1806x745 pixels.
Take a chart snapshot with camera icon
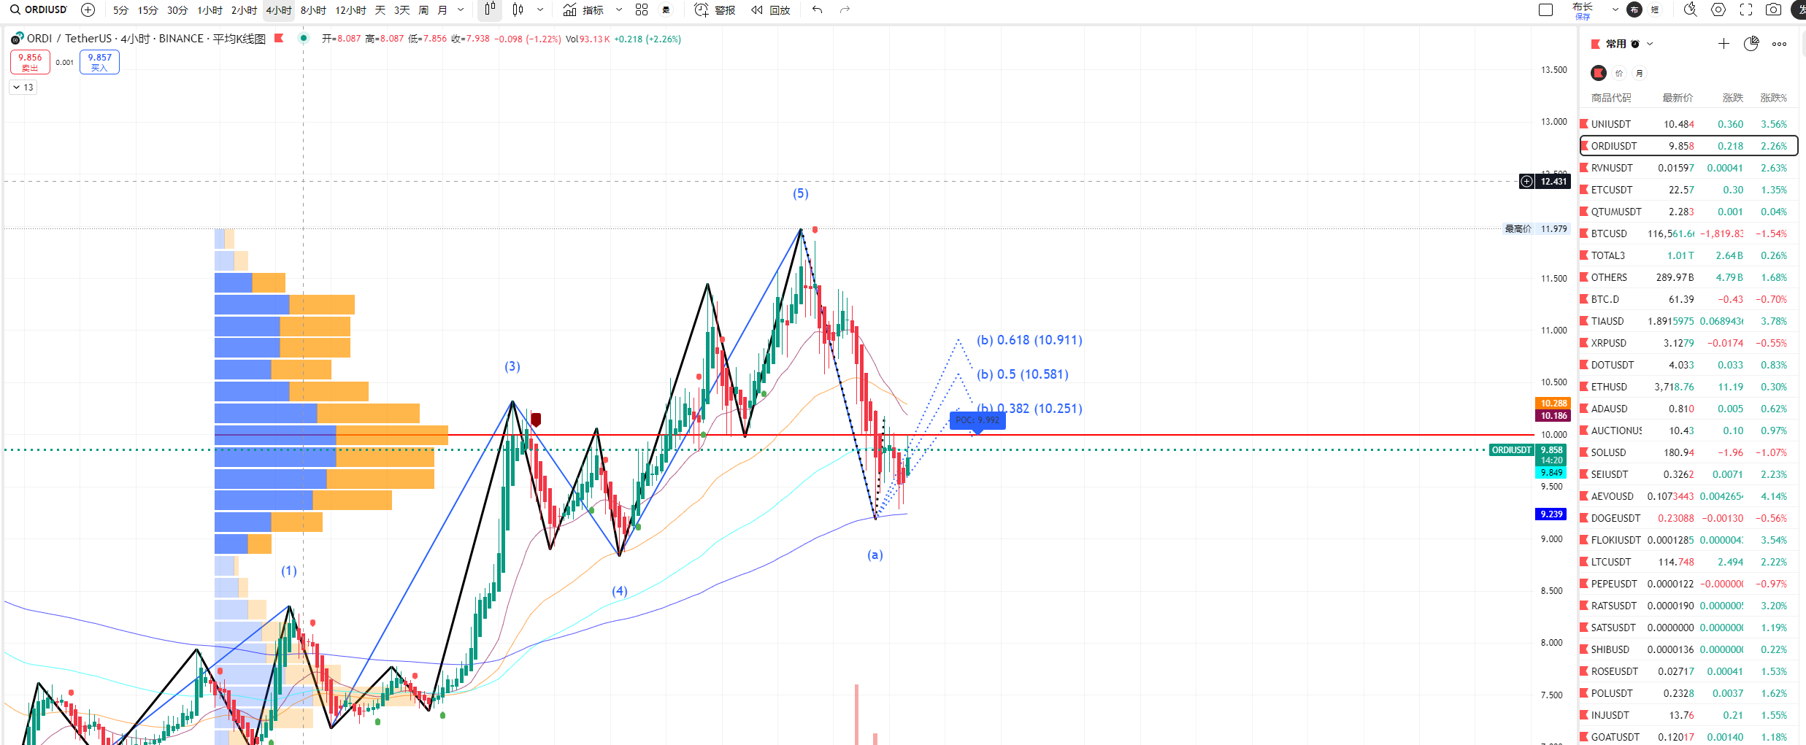(x=1773, y=9)
